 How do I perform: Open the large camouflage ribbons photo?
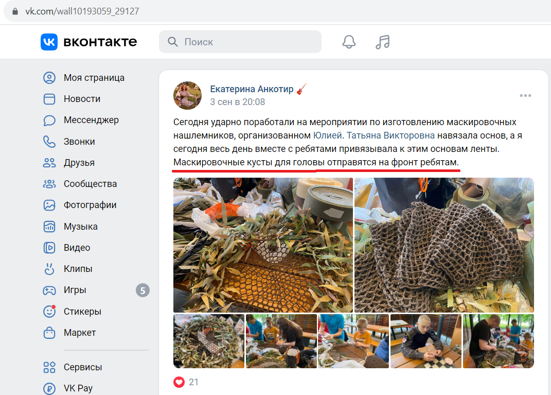coord(263,245)
